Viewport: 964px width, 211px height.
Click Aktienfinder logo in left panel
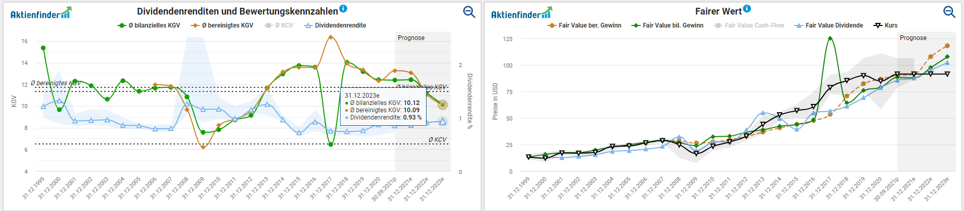[x=41, y=14]
